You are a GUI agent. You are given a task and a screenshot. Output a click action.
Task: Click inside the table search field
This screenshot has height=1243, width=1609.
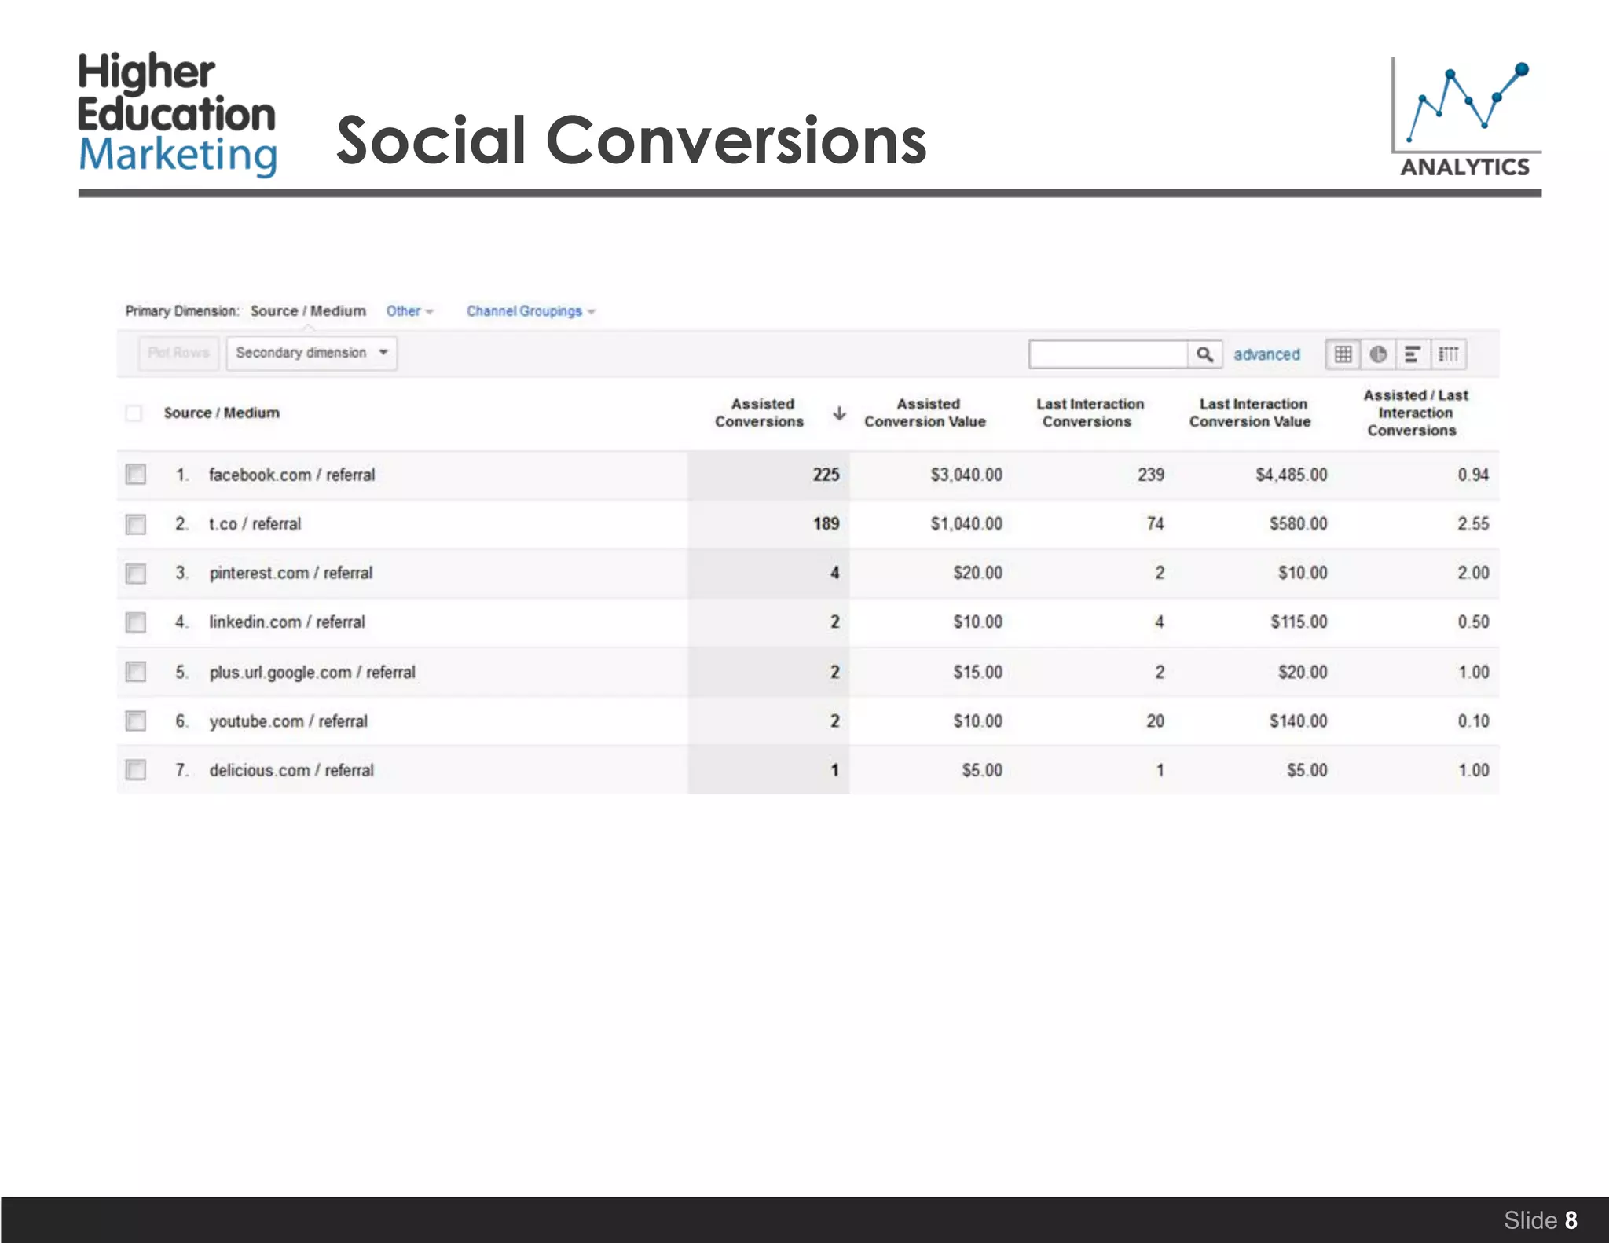tap(1109, 354)
